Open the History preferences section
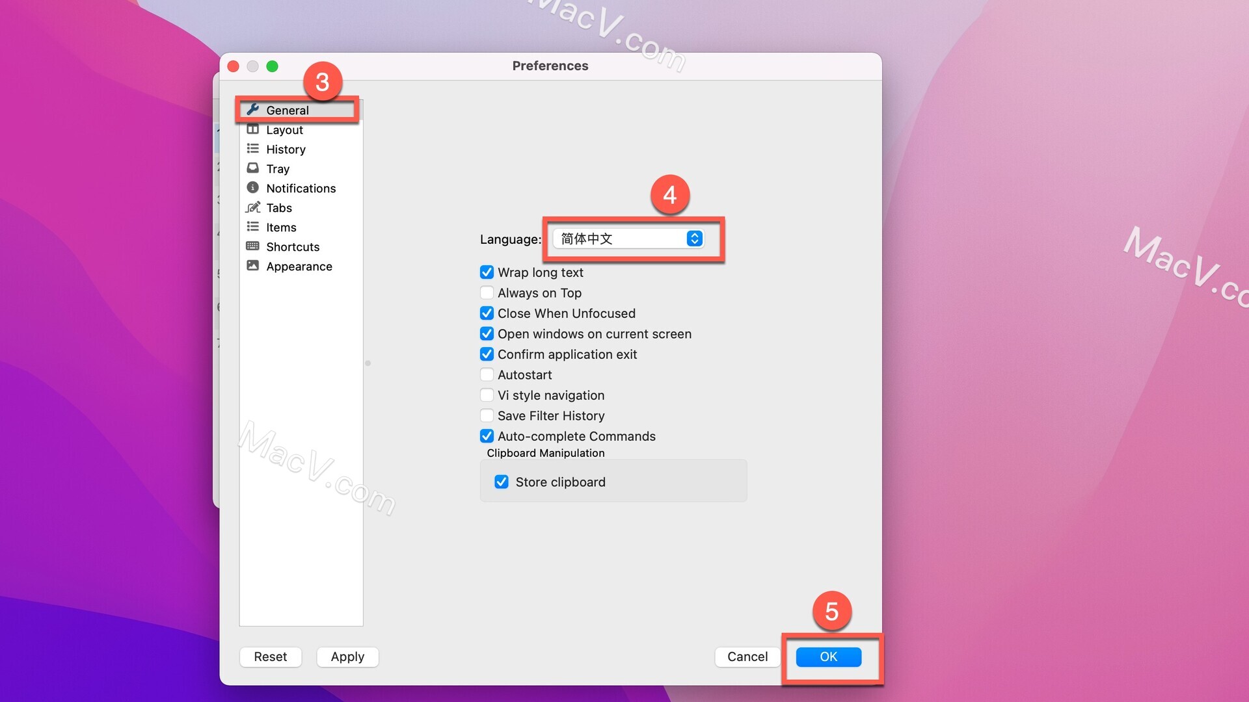The image size is (1249, 702). pos(286,148)
